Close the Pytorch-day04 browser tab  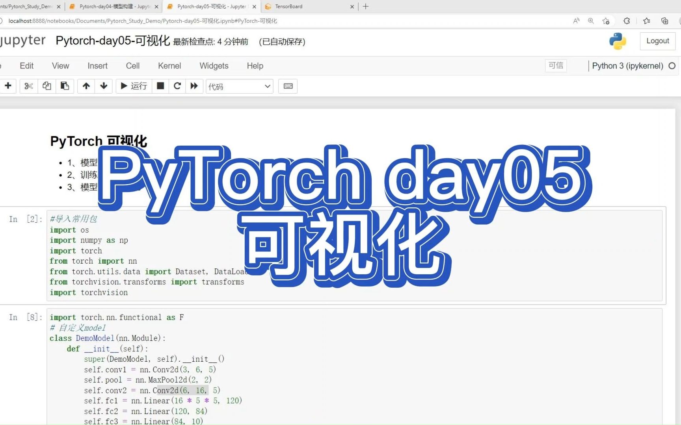(x=156, y=7)
